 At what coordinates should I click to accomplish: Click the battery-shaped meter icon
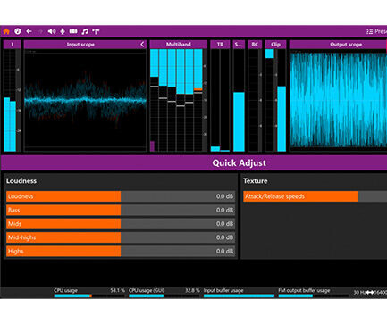[x=73, y=31]
